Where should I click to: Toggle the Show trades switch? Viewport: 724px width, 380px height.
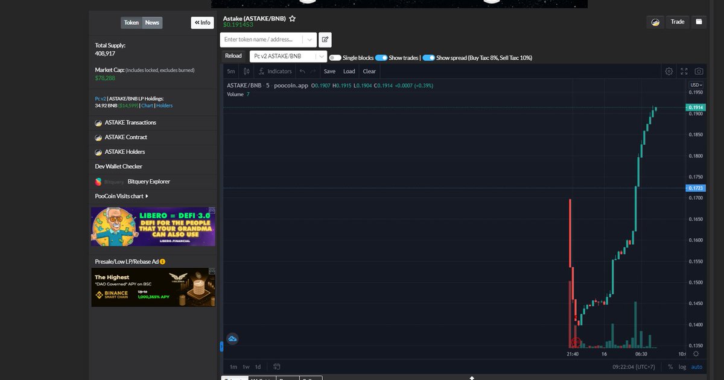381,58
